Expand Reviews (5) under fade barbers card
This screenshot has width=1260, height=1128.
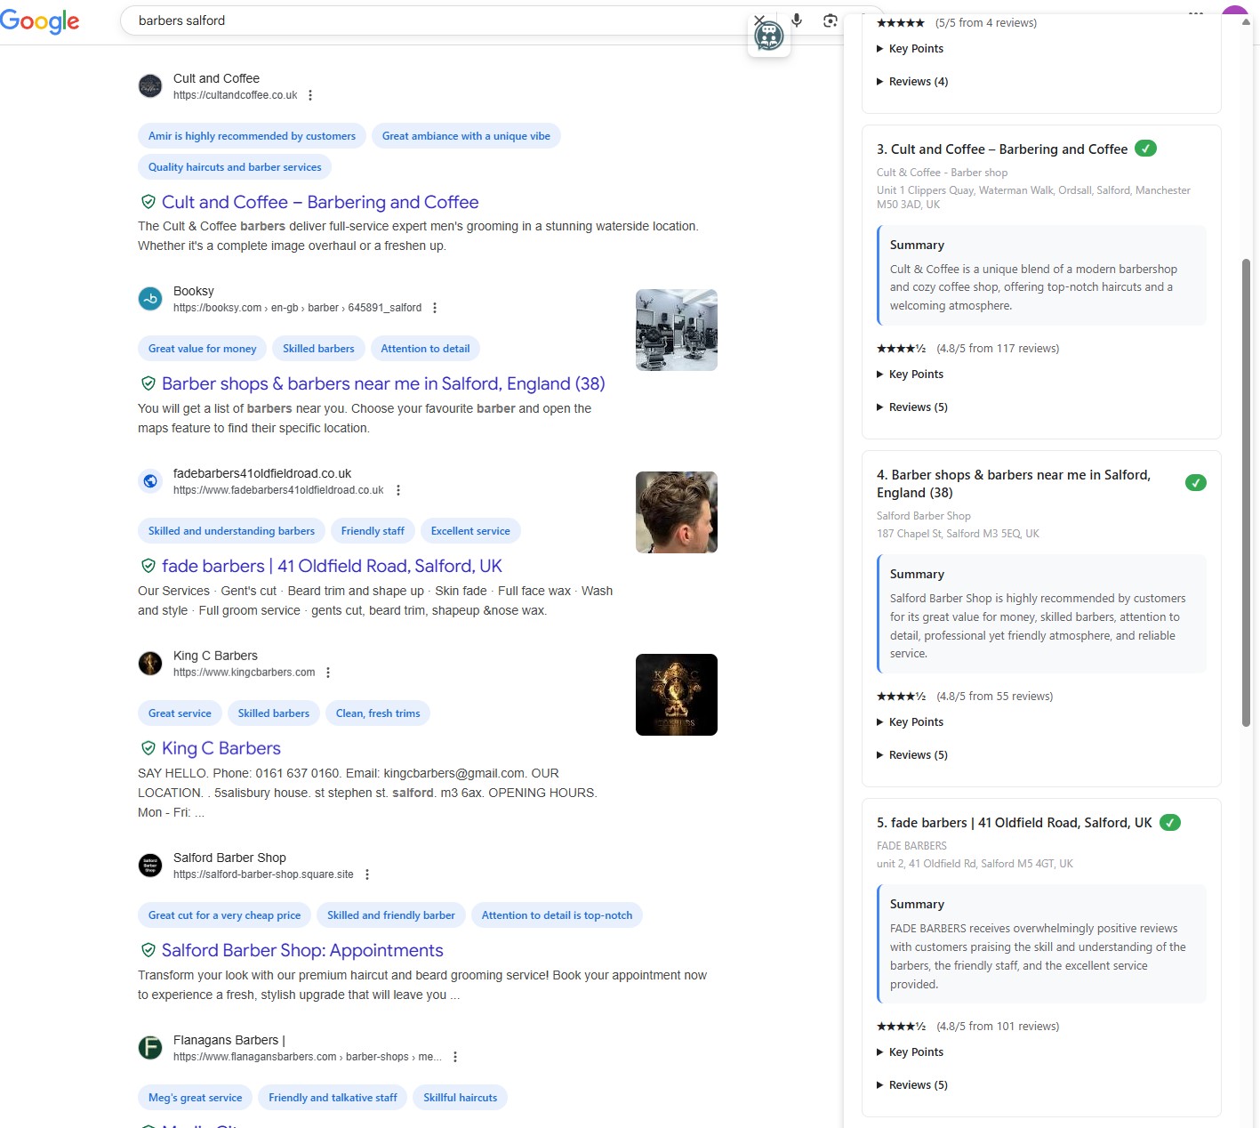(x=918, y=1085)
